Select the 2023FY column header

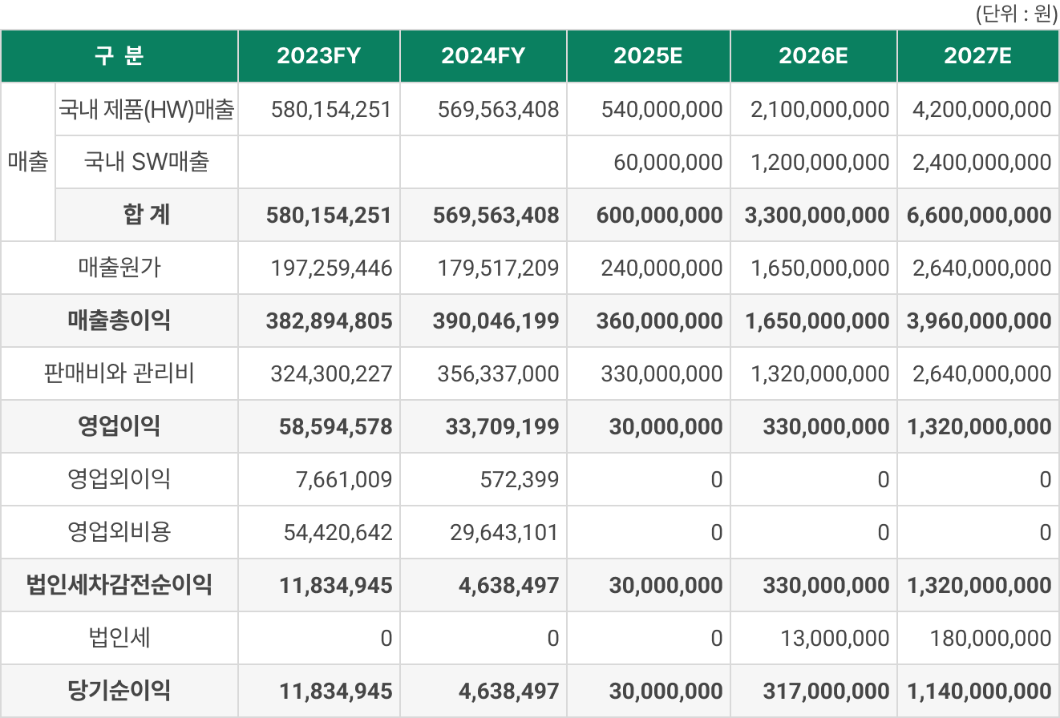point(319,56)
